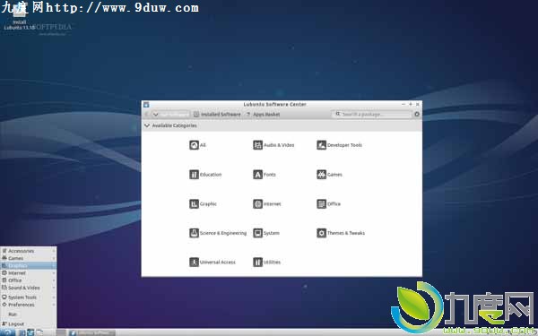Open the All category icon
538x336 pixels.
coord(194,145)
